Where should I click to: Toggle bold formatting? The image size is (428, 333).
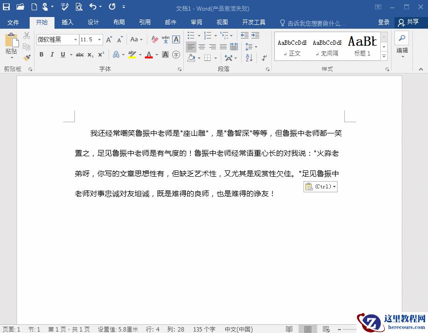(41, 55)
